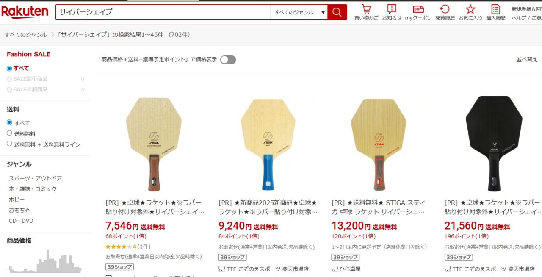Select 送料無料 + 送料無料ライン radio option
Screen dimensions: 542x277
click(9, 144)
